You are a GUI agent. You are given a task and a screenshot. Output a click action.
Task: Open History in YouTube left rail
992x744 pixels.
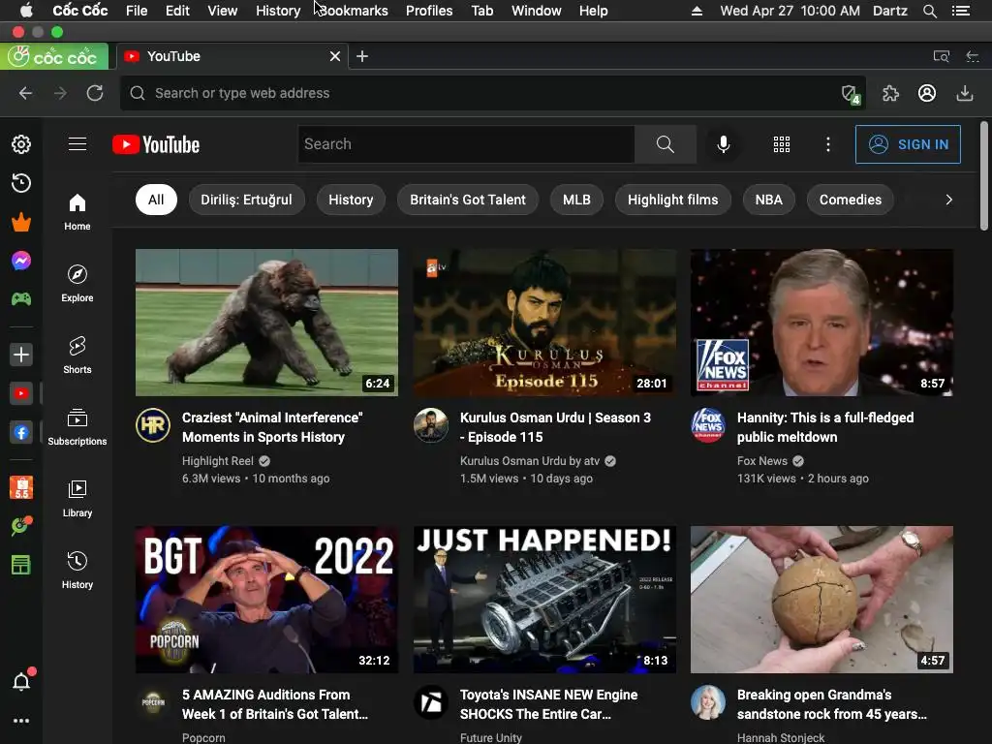click(x=77, y=570)
